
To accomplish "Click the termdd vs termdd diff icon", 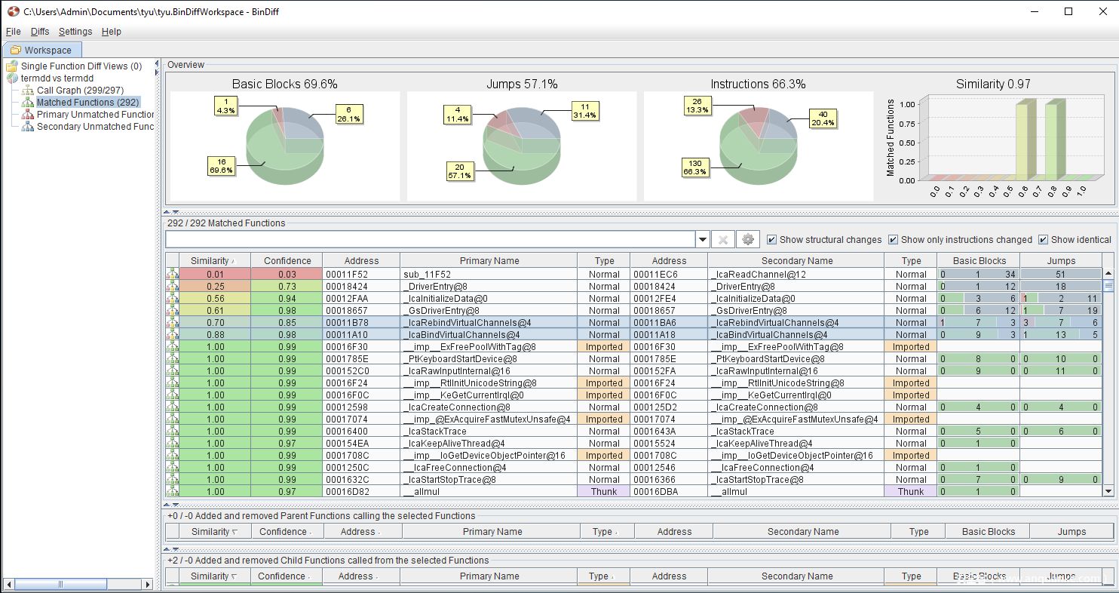I will pyautogui.click(x=12, y=78).
